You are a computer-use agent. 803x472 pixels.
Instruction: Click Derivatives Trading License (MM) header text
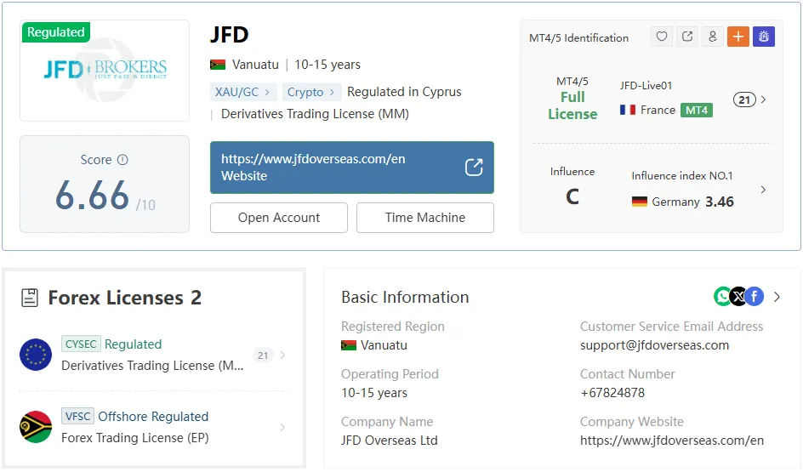coord(315,114)
